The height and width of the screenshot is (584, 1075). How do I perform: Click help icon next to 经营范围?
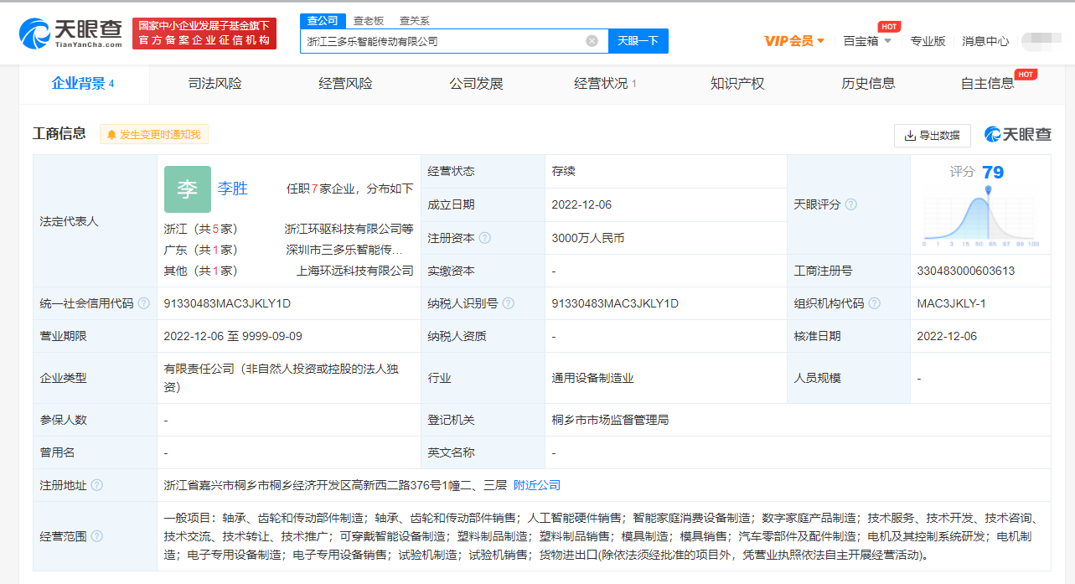click(x=97, y=536)
